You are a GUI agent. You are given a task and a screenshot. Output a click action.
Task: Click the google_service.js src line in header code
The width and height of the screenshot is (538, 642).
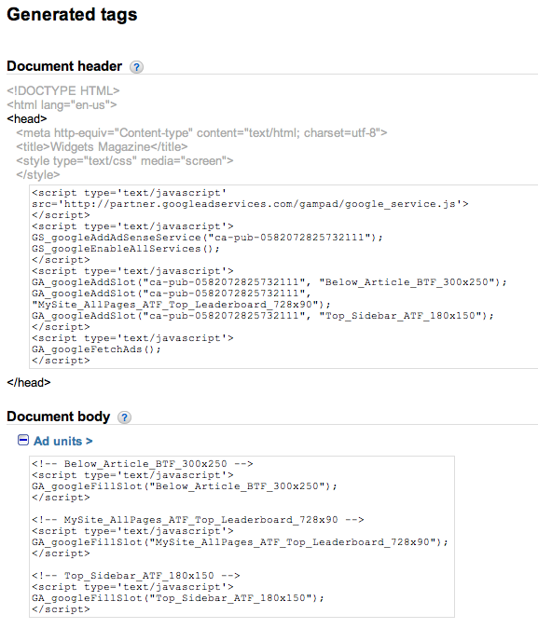[250, 204]
